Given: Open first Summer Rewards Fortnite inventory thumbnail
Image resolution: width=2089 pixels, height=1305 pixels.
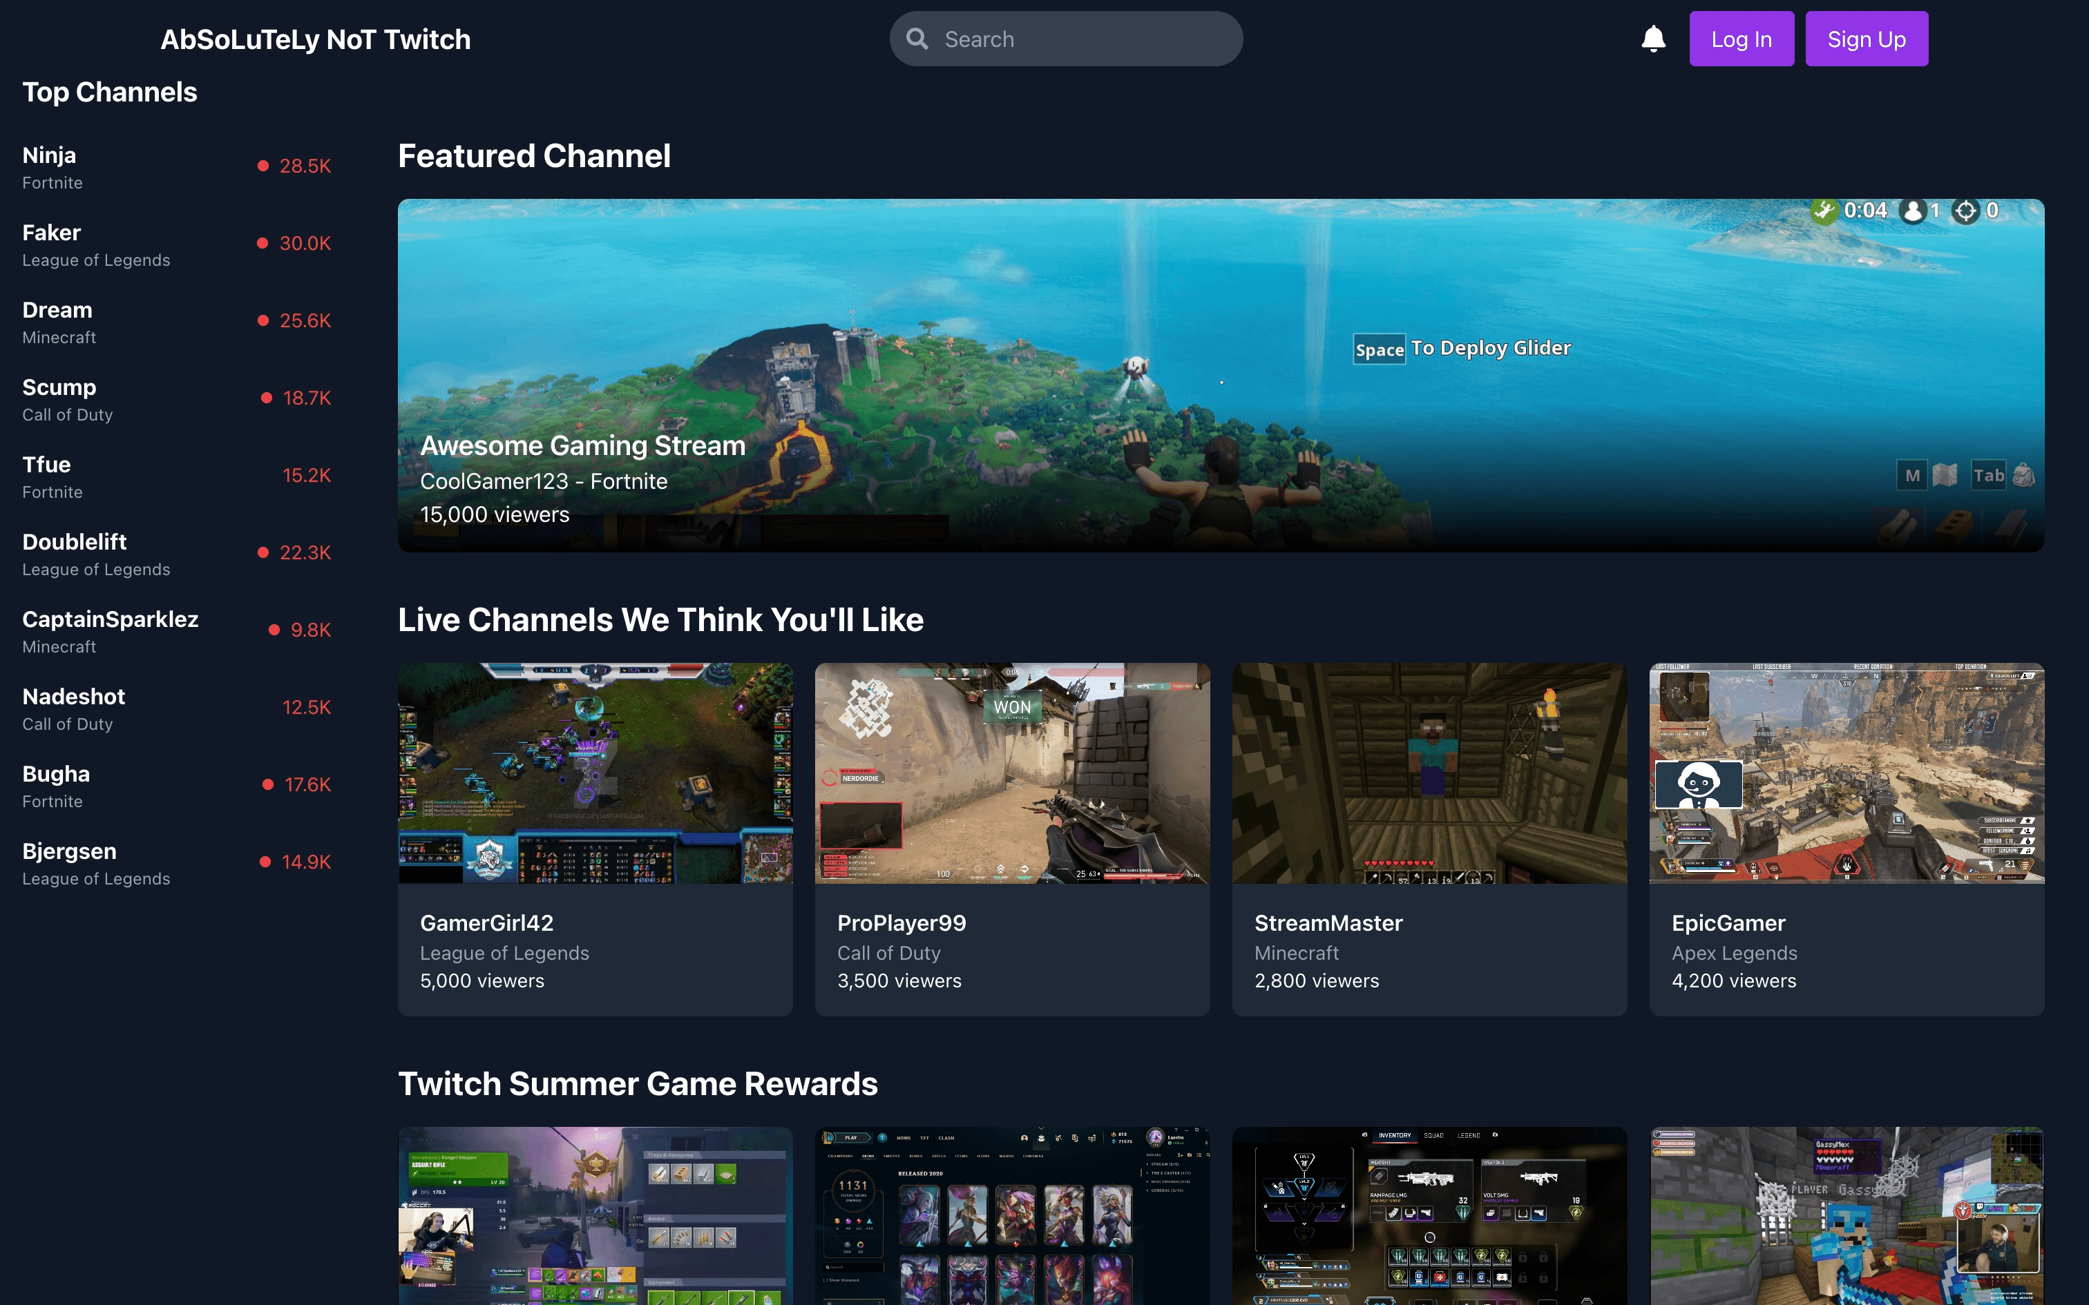Looking at the screenshot, I should pos(595,1216).
